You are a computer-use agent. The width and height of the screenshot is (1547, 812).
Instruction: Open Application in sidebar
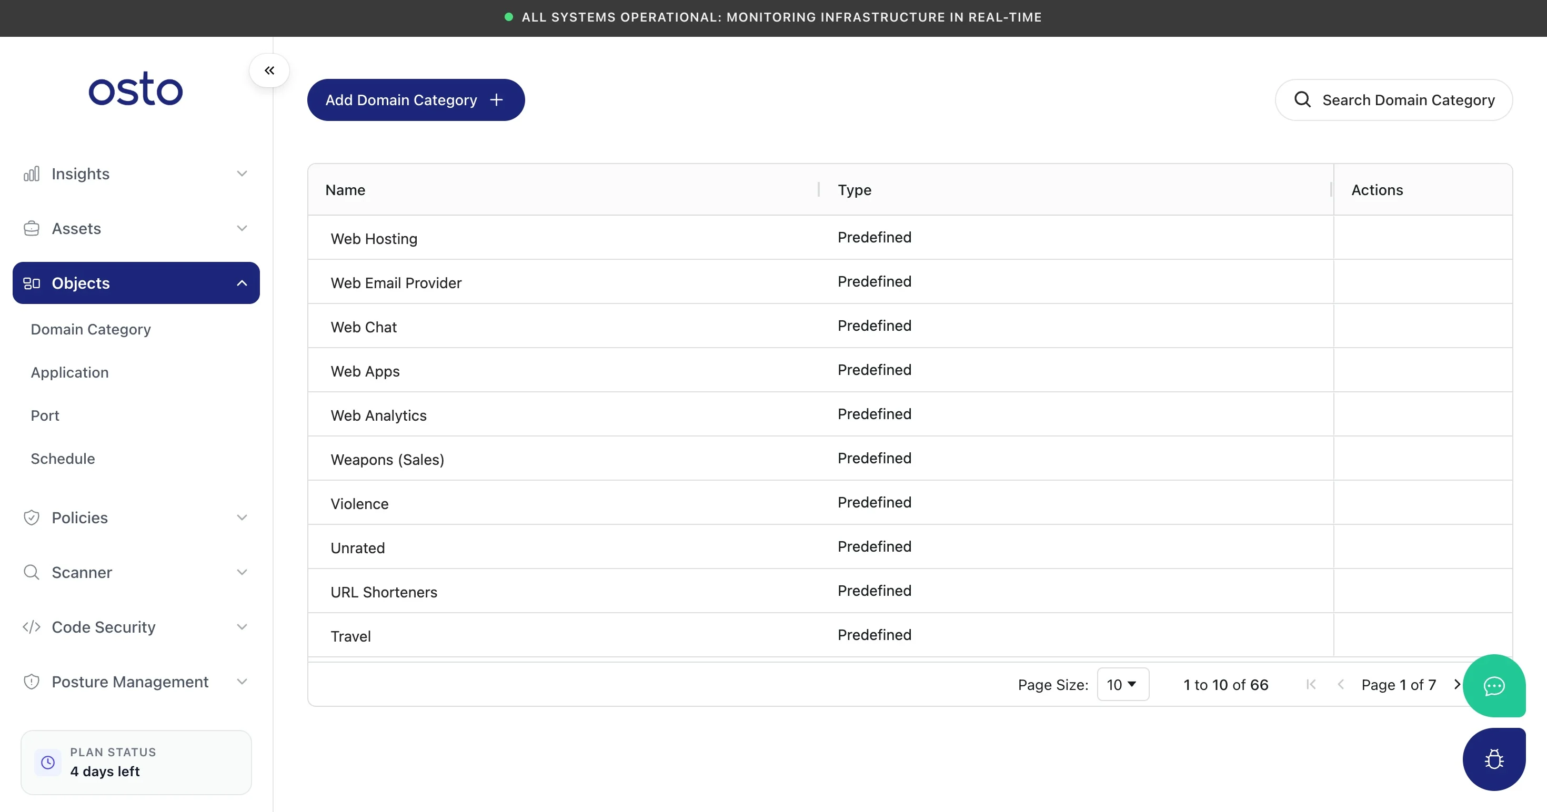tap(69, 372)
